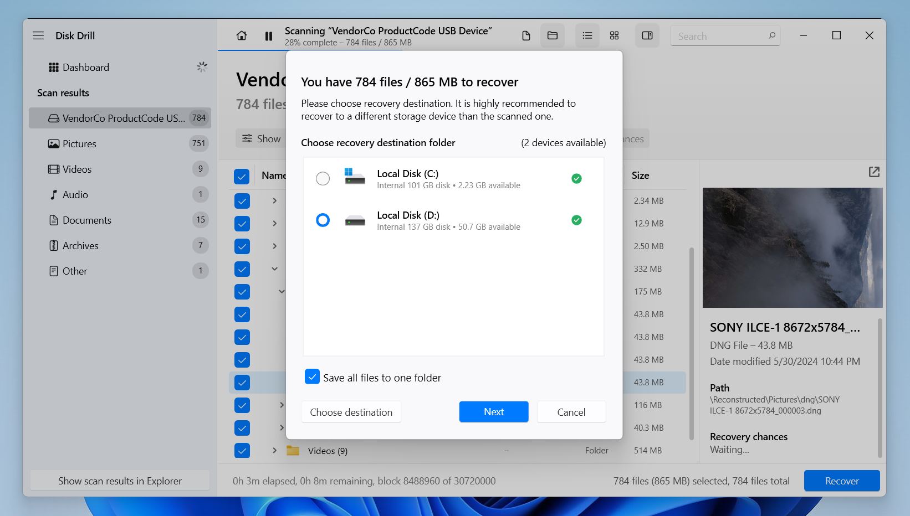Screen dimensions: 910x516
Task: Toggle the preview side panel icon
Action: 647,36
